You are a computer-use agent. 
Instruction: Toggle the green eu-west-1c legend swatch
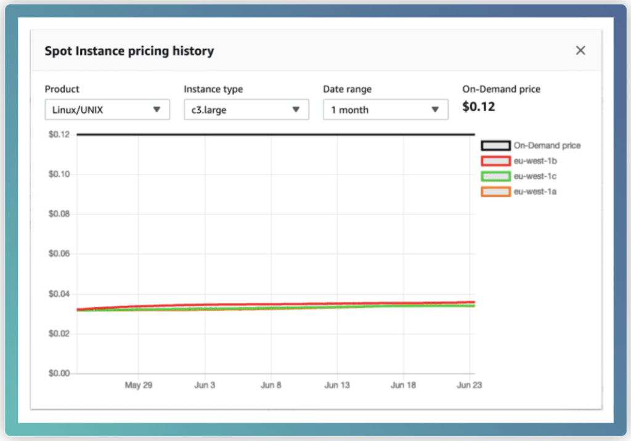click(x=495, y=176)
